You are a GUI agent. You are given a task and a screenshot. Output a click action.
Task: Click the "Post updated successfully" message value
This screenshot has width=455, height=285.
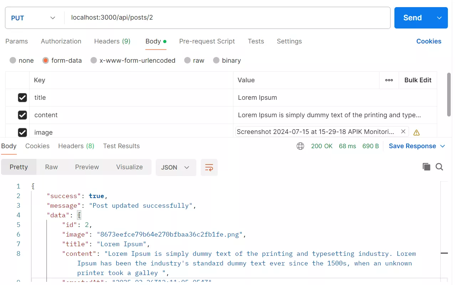(141, 206)
